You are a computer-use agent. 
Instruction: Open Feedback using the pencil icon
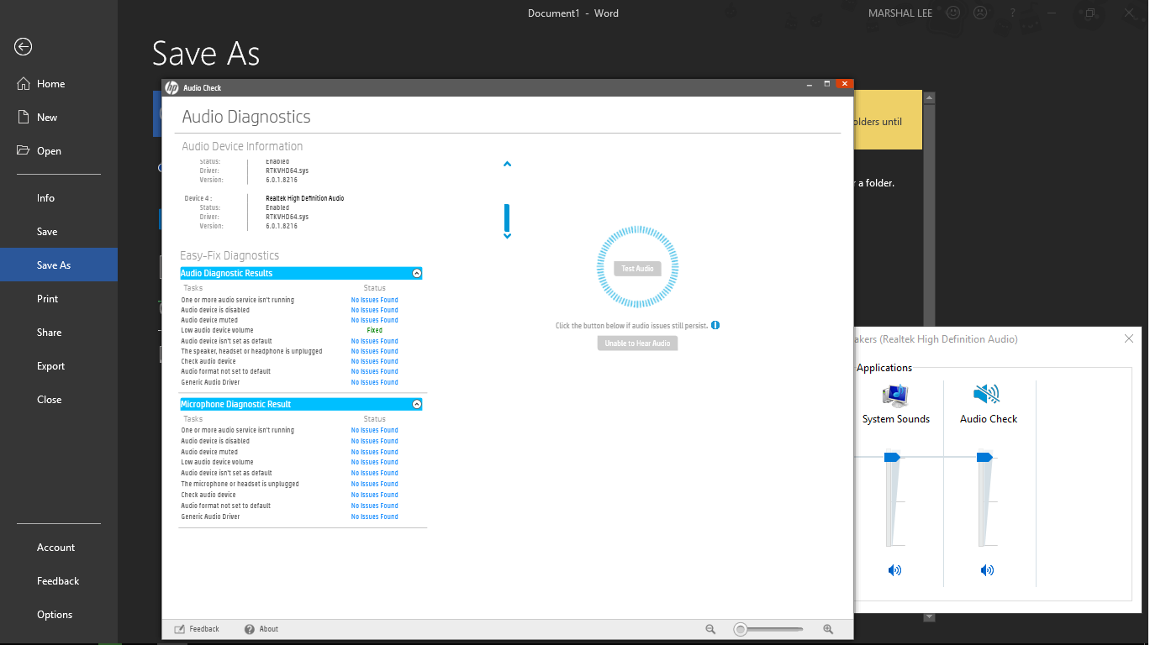(x=180, y=628)
